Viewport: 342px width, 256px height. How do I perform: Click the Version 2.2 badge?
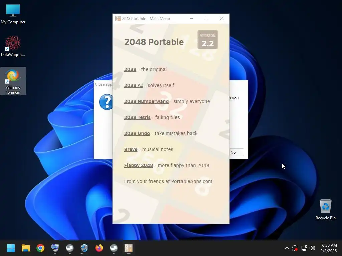point(207,40)
